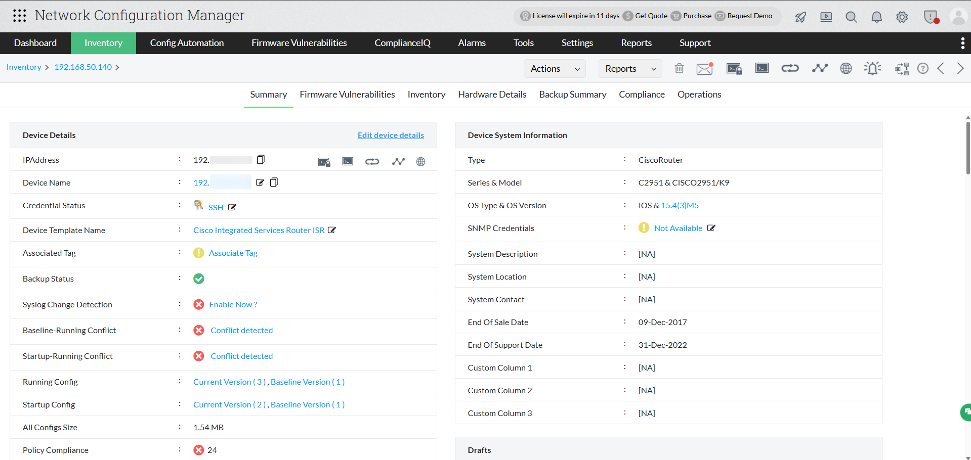Open the Reports dropdown in the toolbar
Image resolution: width=971 pixels, height=460 pixels.
[x=629, y=68]
